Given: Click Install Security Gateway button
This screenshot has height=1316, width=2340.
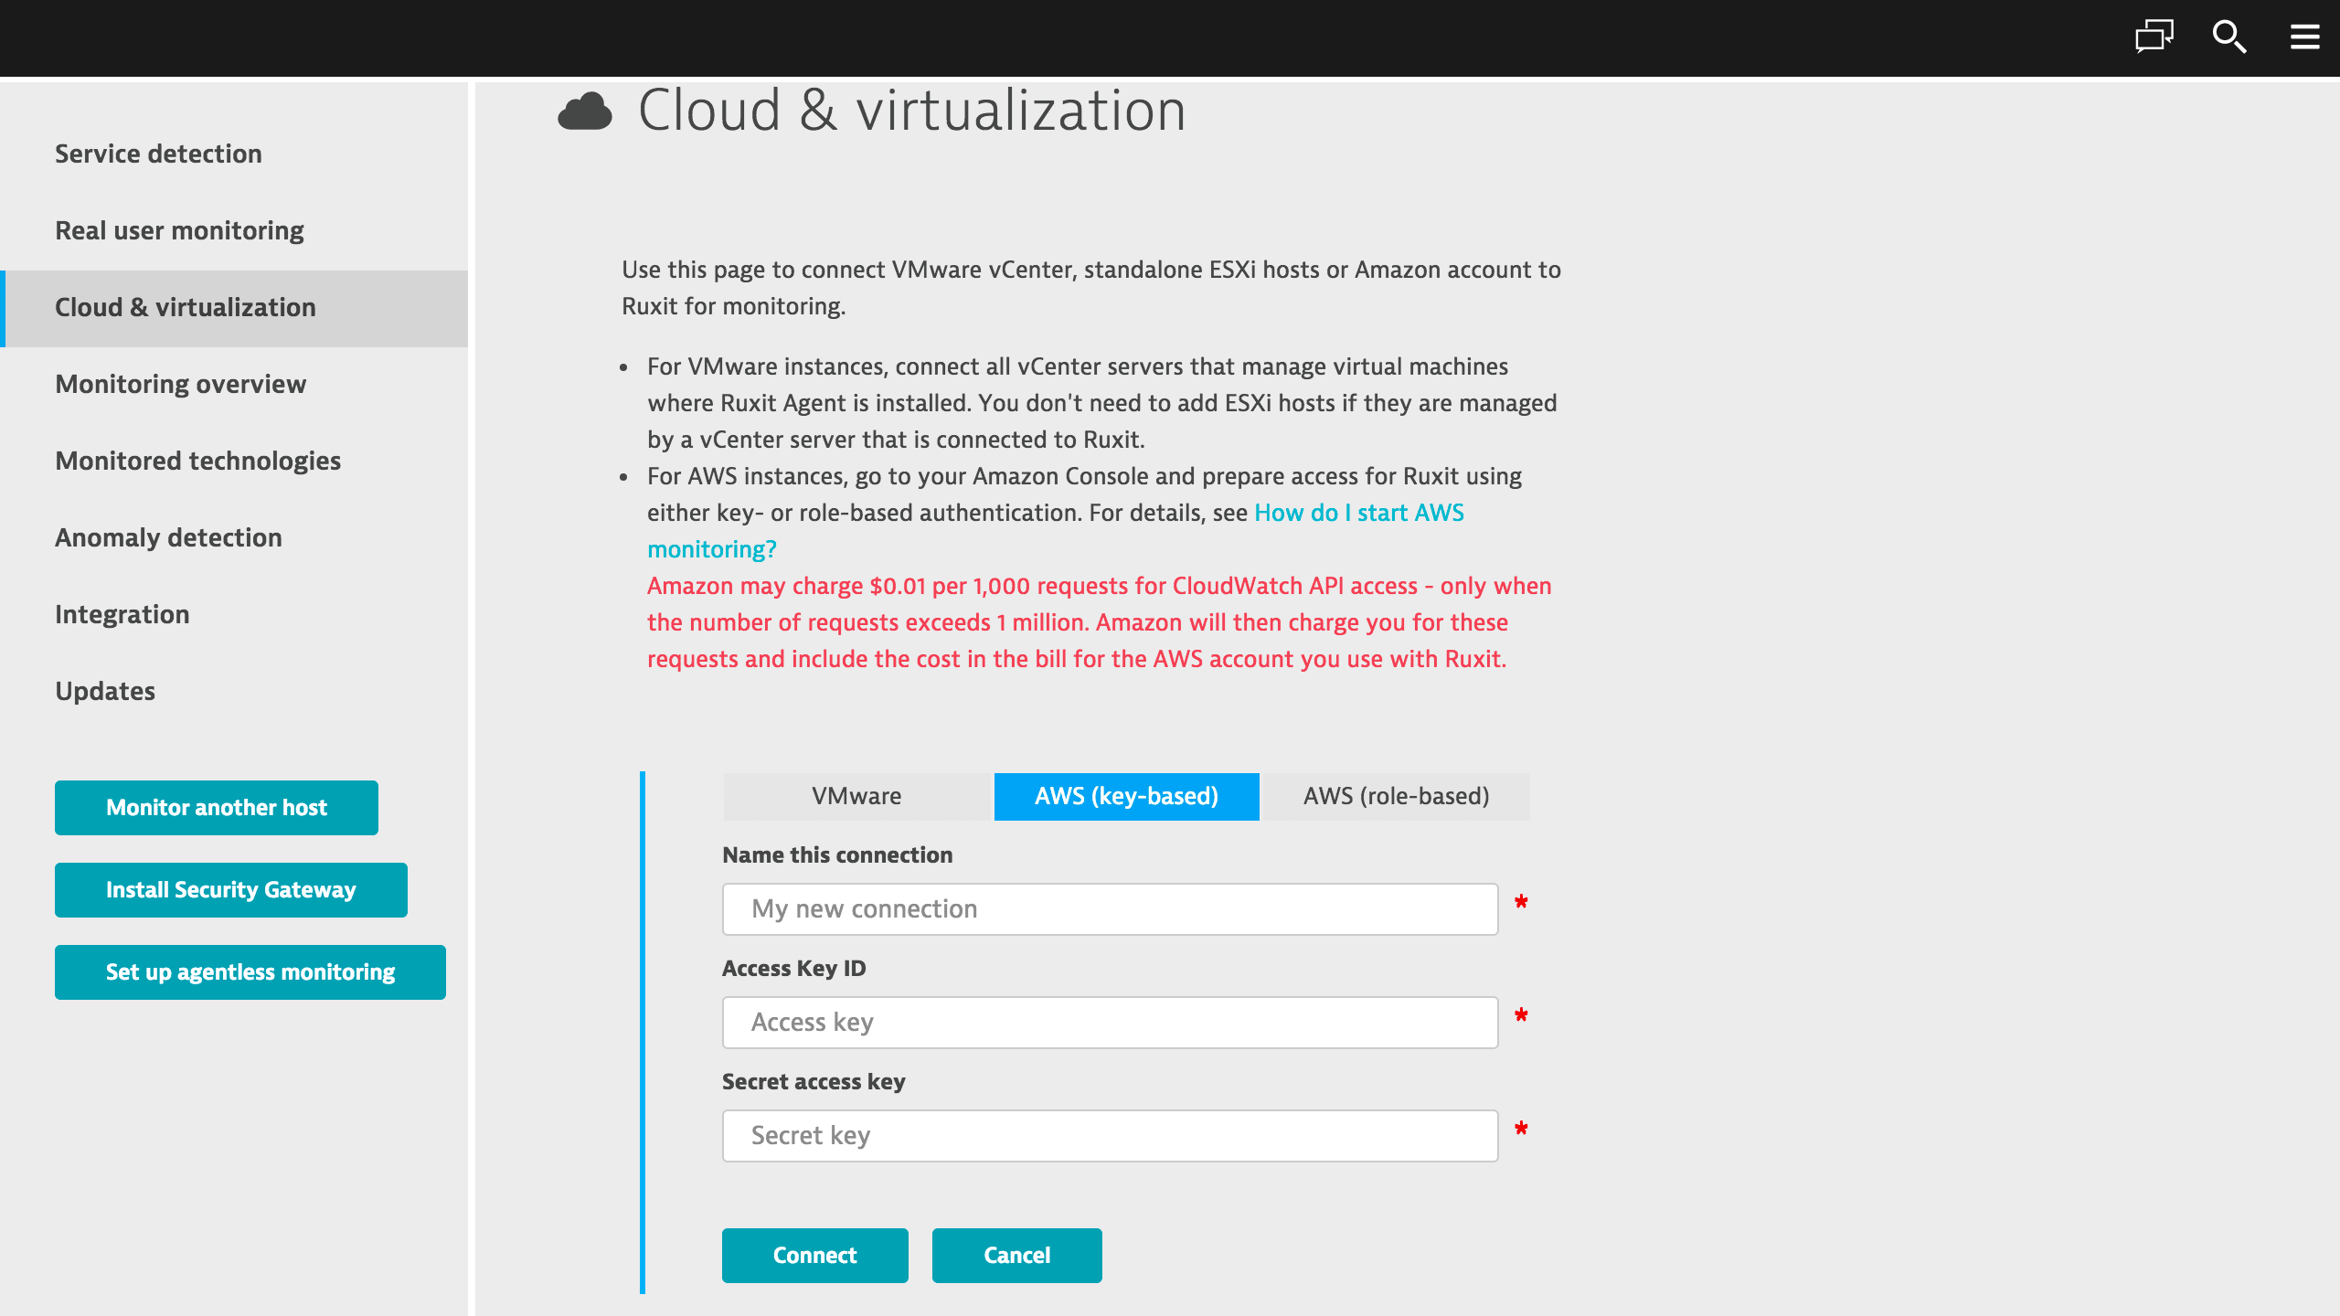Looking at the screenshot, I should 231,890.
